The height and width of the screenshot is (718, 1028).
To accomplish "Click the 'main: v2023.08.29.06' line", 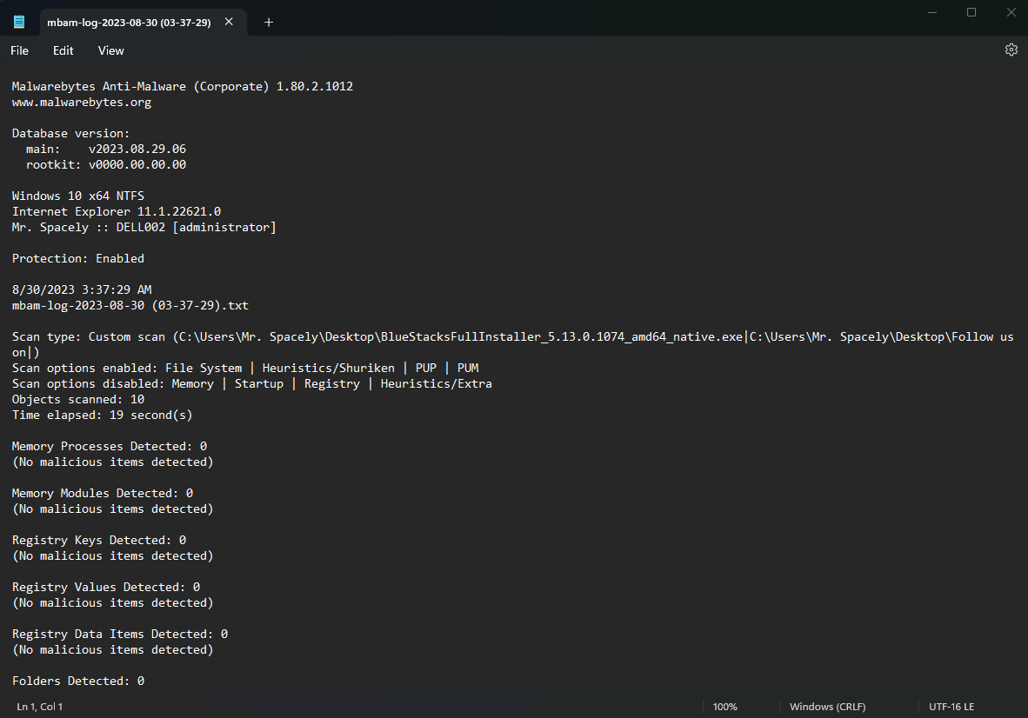I will pyautogui.click(x=105, y=150).
